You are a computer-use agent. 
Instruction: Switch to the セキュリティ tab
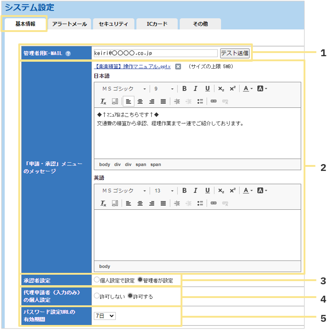(113, 24)
